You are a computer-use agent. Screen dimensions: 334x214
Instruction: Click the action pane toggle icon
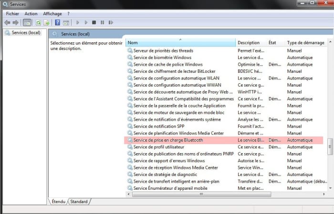66,22
